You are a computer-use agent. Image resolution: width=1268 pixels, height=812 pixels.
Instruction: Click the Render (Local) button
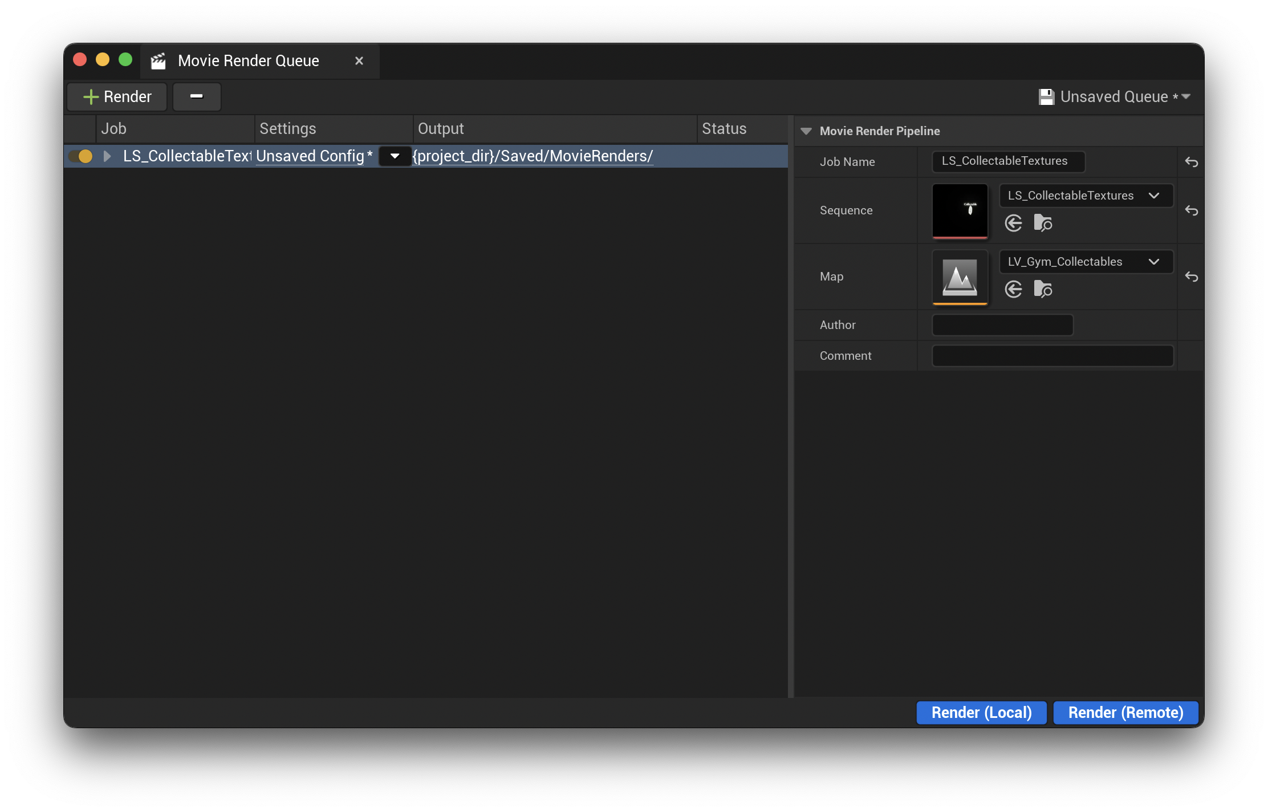click(x=981, y=712)
